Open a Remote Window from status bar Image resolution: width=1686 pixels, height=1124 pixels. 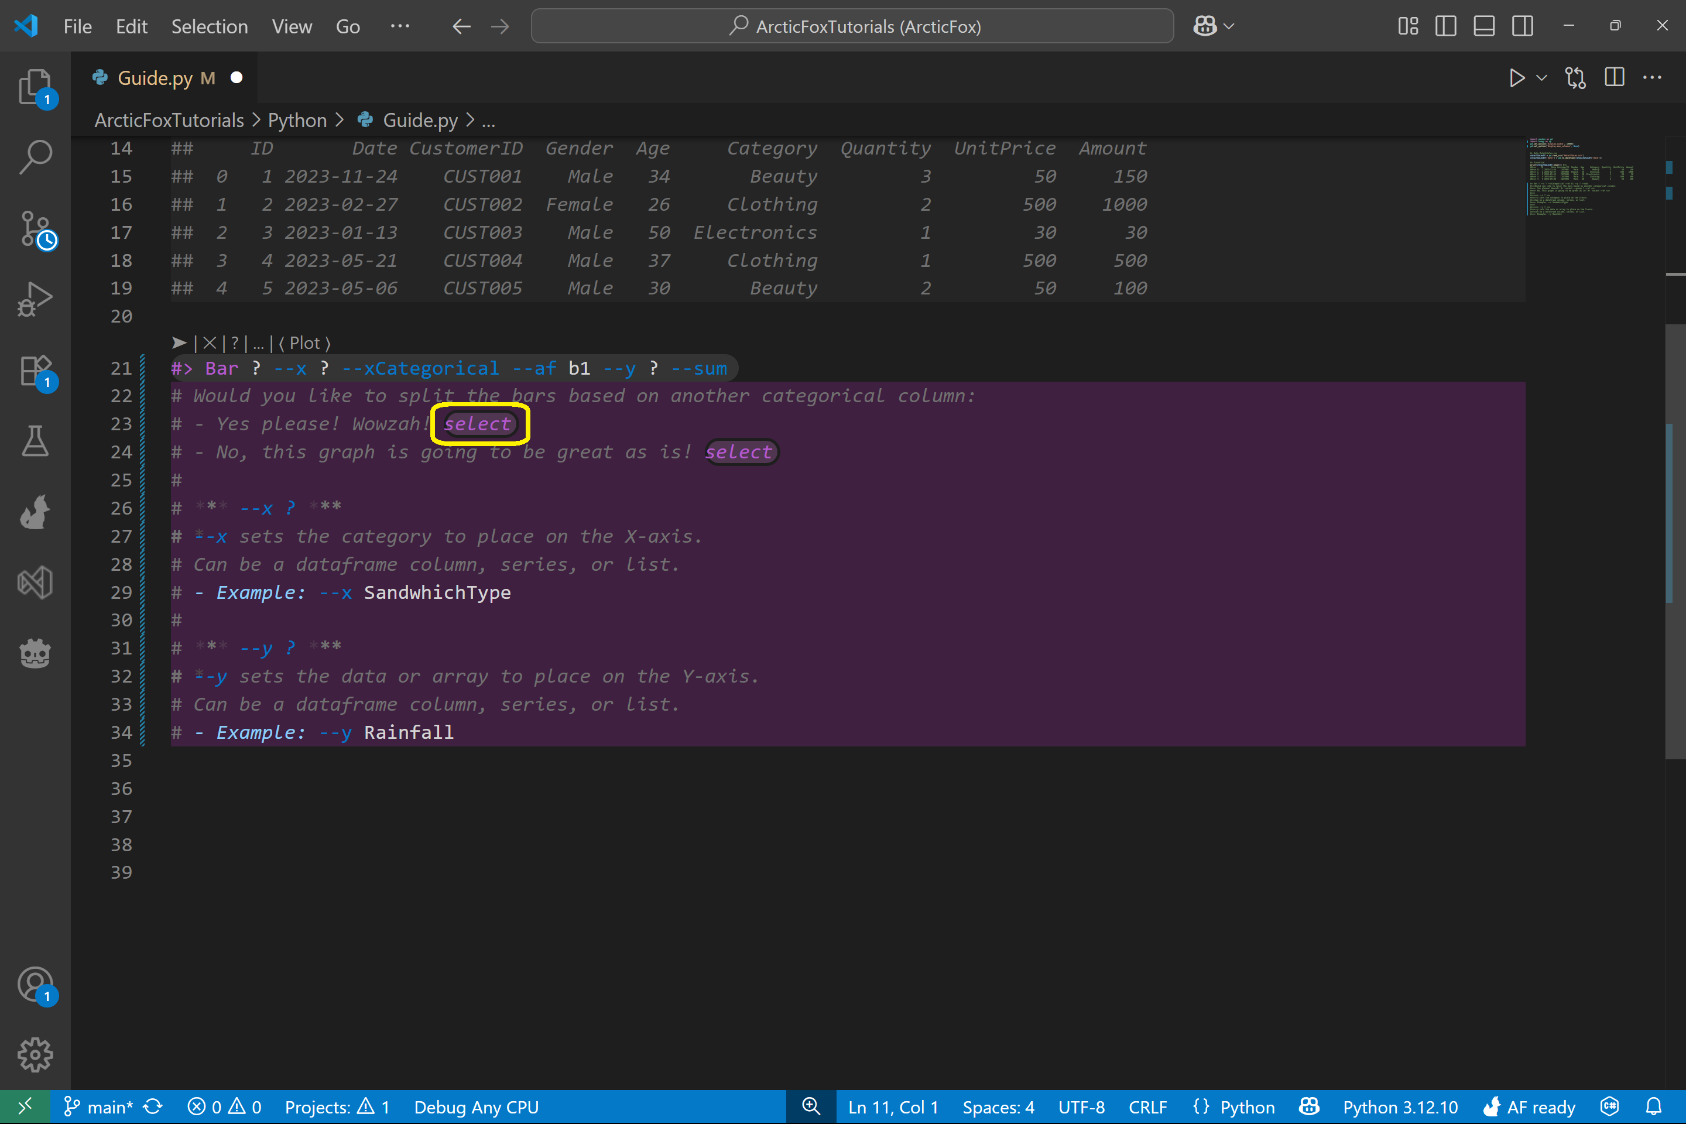[x=25, y=1107]
